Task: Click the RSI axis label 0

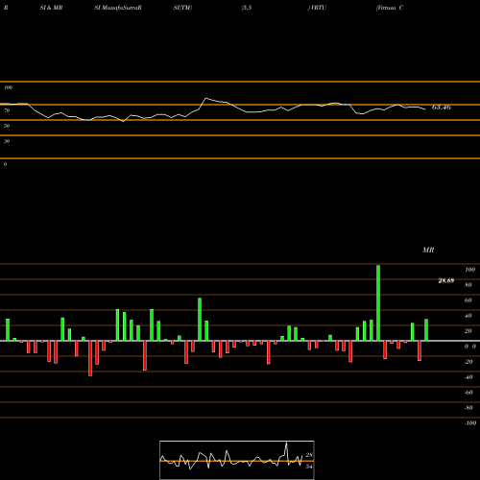Action: click(x=6, y=164)
